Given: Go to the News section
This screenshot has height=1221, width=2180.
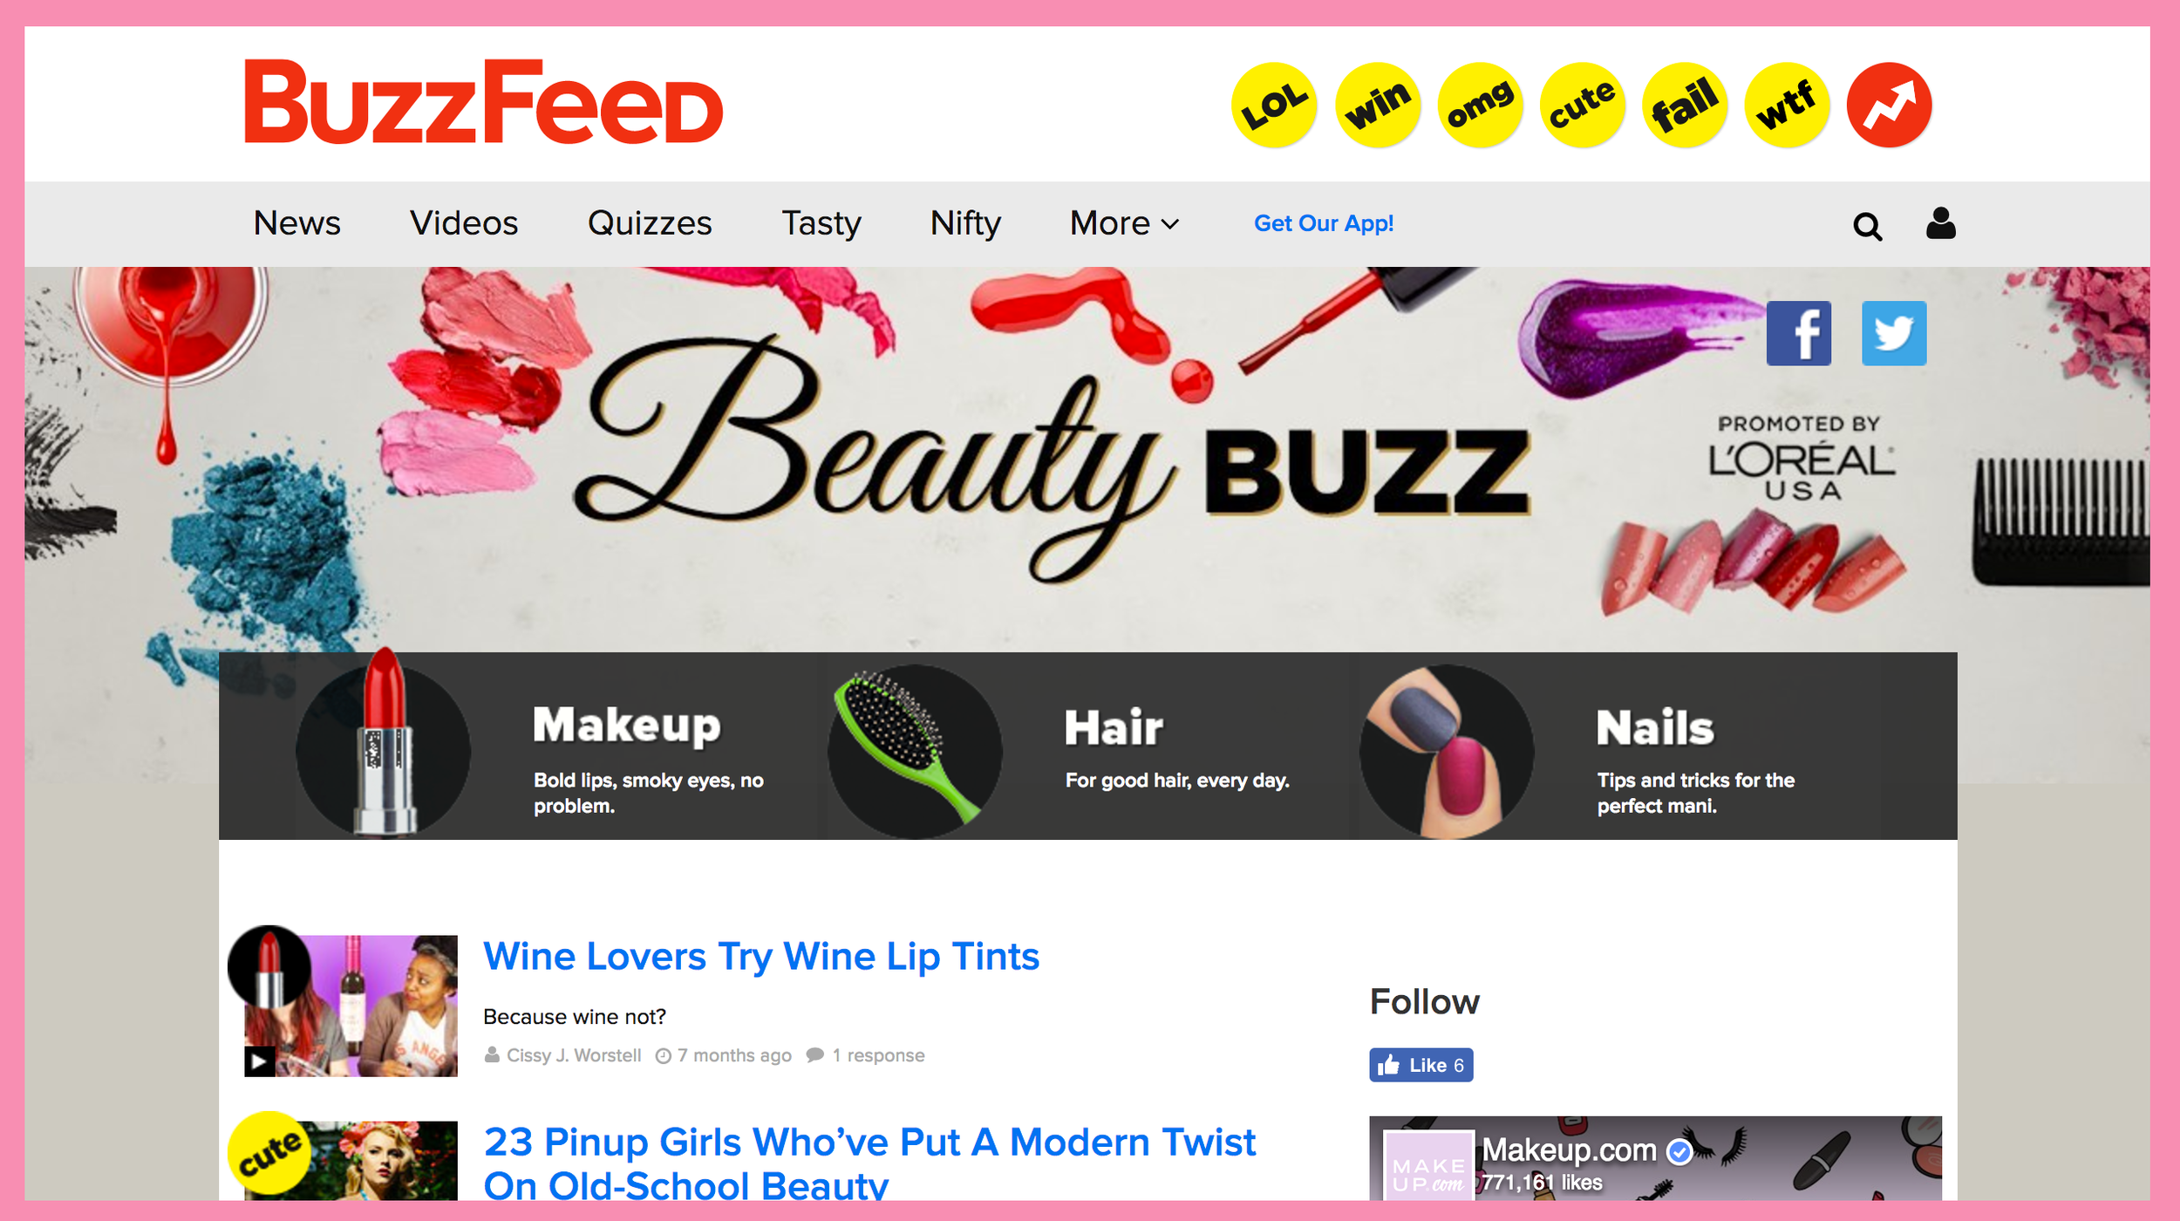Looking at the screenshot, I should click(x=296, y=223).
